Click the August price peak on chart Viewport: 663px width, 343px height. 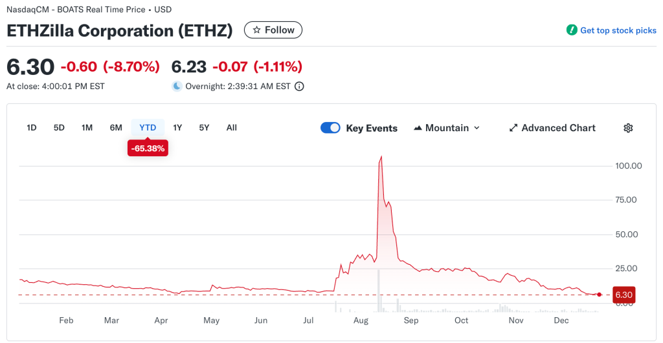[381, 157]
